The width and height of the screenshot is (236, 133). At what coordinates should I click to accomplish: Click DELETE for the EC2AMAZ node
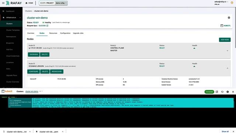[45, 71]
